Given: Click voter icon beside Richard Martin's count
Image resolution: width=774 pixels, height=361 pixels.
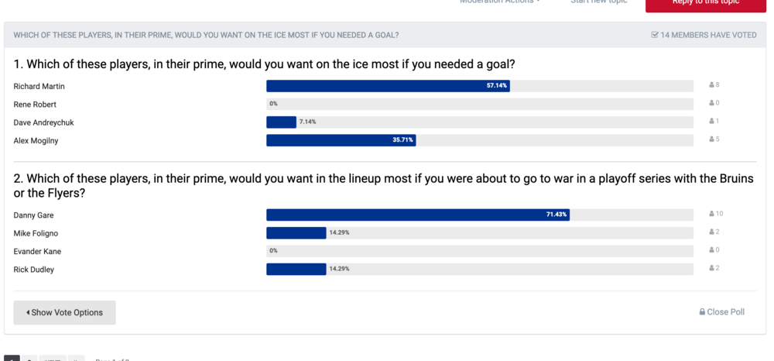Looking at the screenshot, I should (x=712, y=85).
